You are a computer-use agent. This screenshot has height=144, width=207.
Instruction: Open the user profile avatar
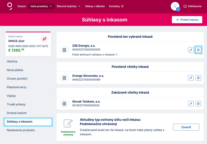pyautogui.click(x=175, y=6)
